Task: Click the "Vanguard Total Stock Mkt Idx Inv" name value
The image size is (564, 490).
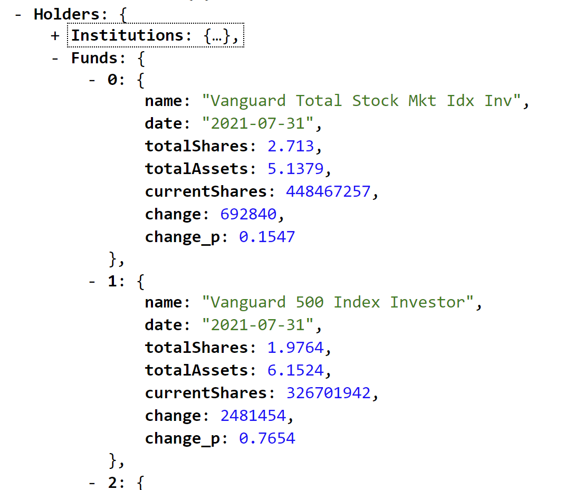Action: click(x=361, y=101)
